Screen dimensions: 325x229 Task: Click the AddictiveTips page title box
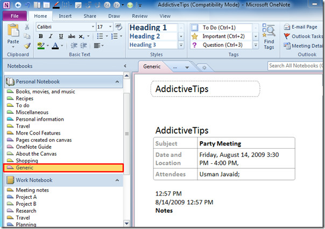click(x=205, y=89)
